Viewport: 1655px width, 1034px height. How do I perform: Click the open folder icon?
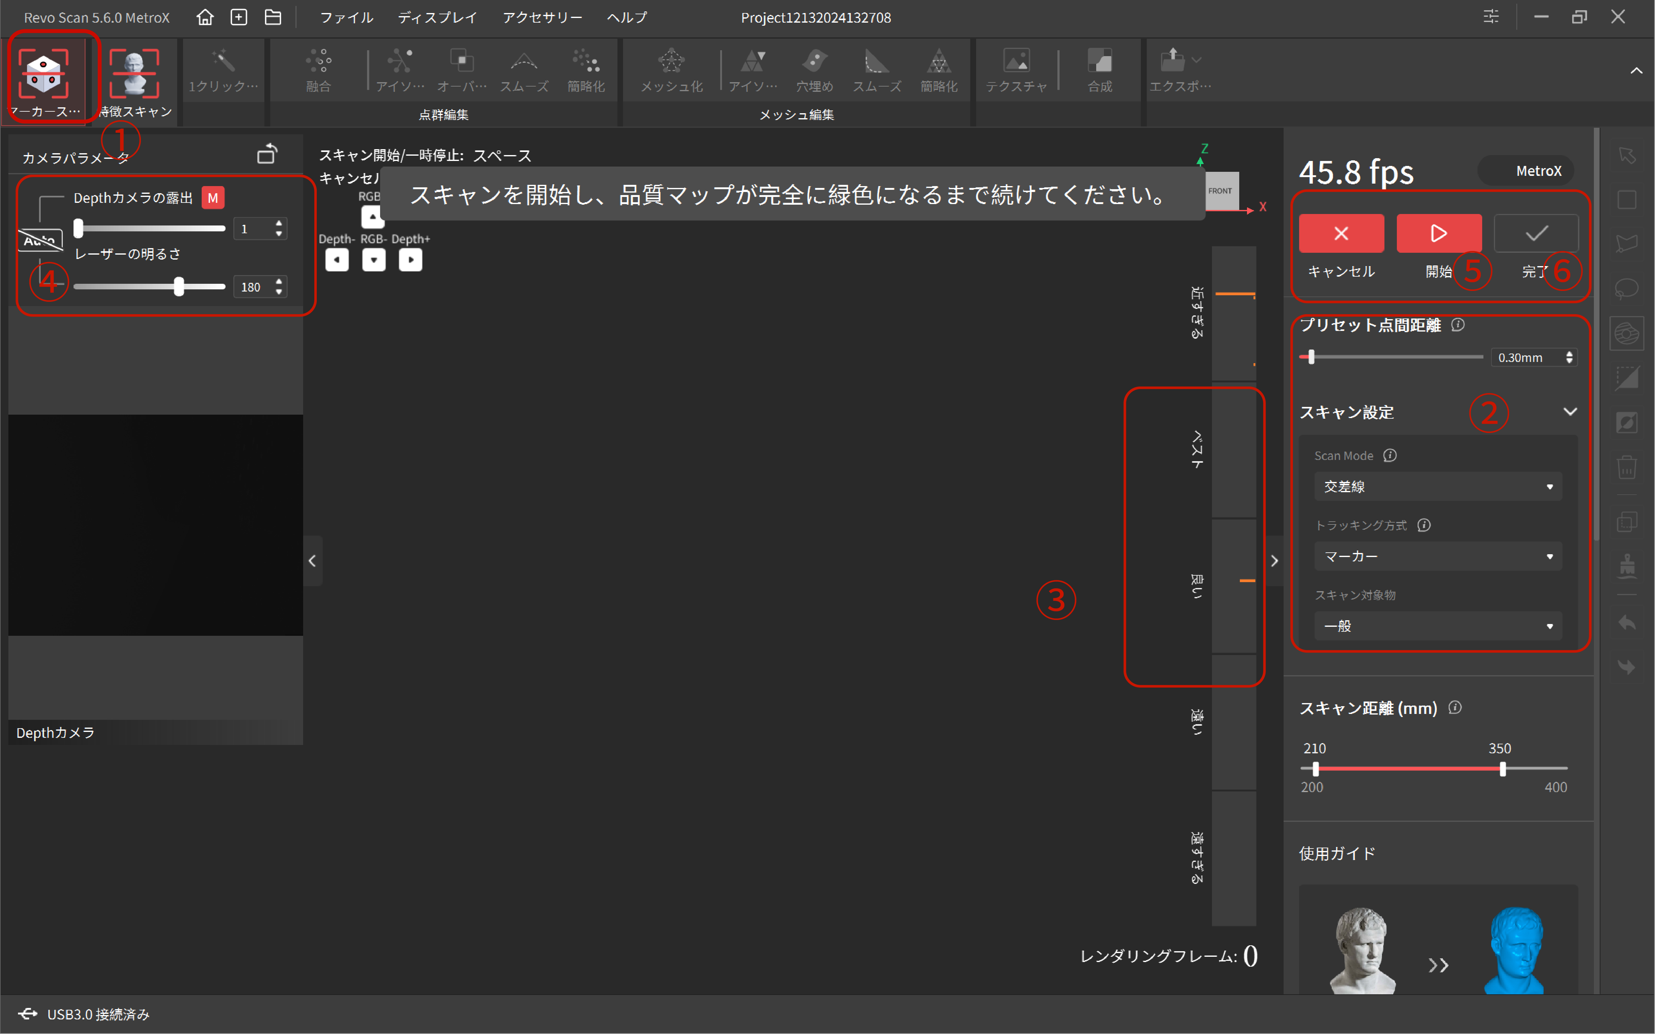pyautogui.click(x=273, y=17)
